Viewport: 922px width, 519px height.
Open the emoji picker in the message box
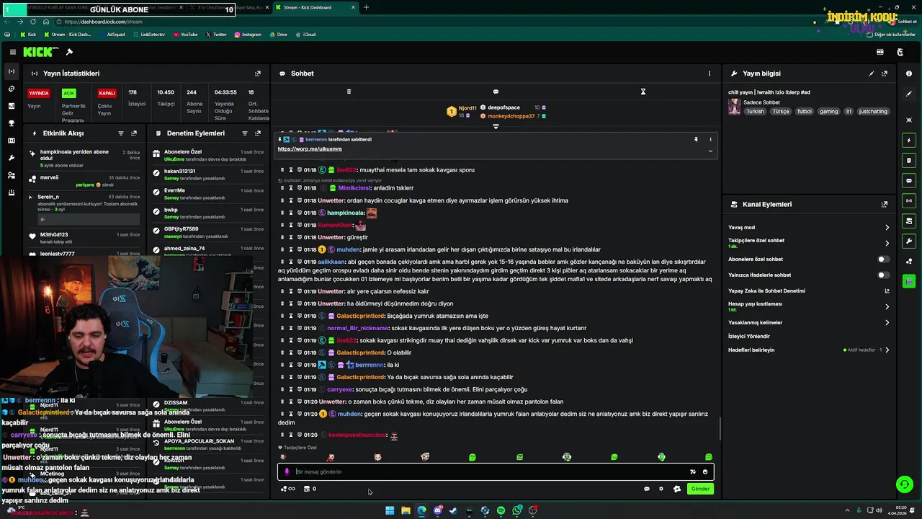705,472
